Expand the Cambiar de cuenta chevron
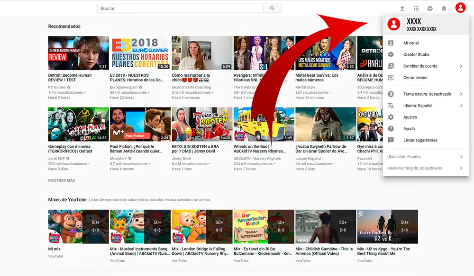The image size is (474, 276). [x=461, y=66]
